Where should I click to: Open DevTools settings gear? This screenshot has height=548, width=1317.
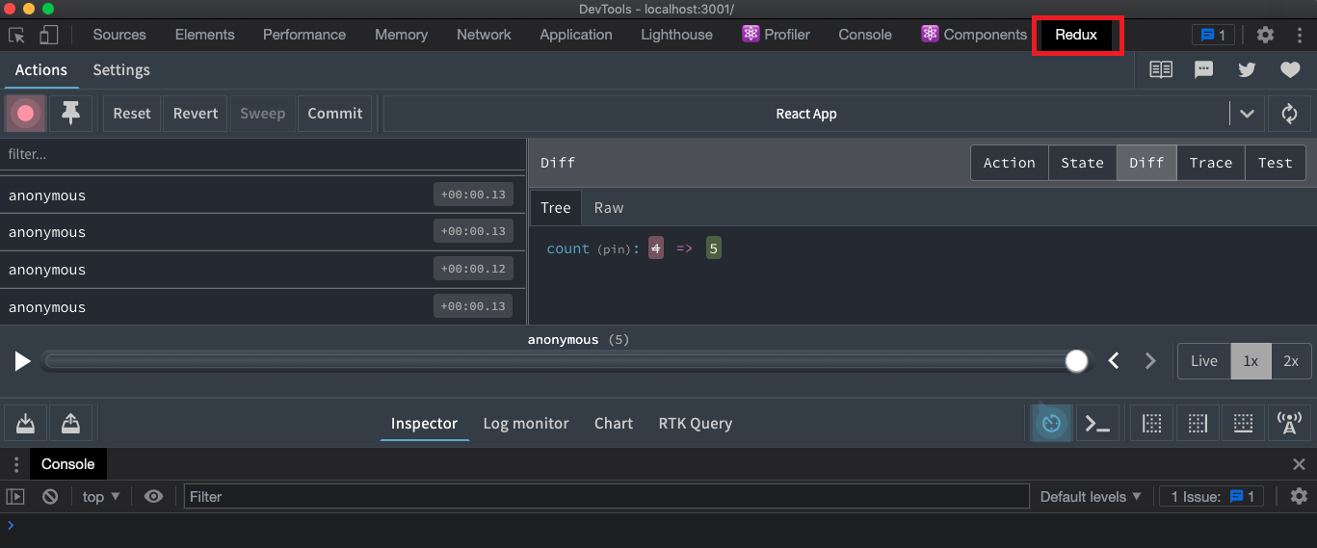1265,35
